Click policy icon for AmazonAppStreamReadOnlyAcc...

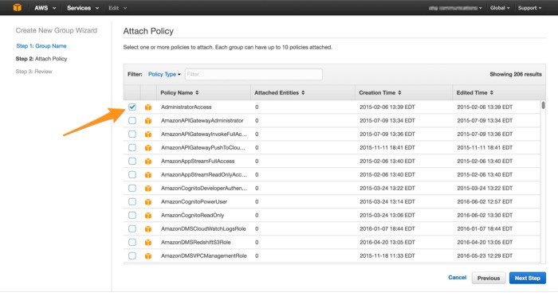click(148, 174)
